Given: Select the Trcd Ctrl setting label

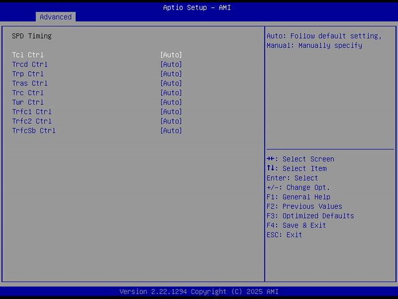Looking at the screenshot, I should 30,64.
